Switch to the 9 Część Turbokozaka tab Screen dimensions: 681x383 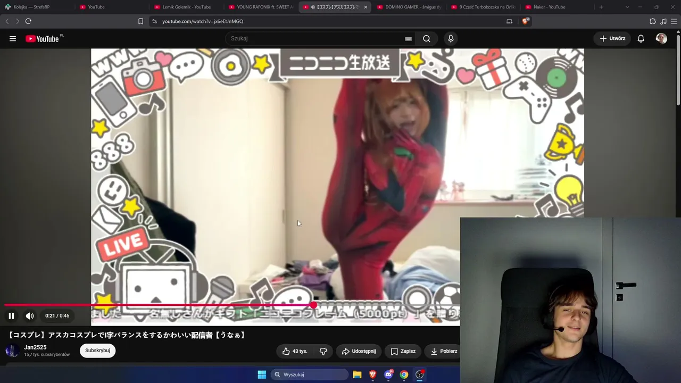pyautogui.click(x=484, y=7)
